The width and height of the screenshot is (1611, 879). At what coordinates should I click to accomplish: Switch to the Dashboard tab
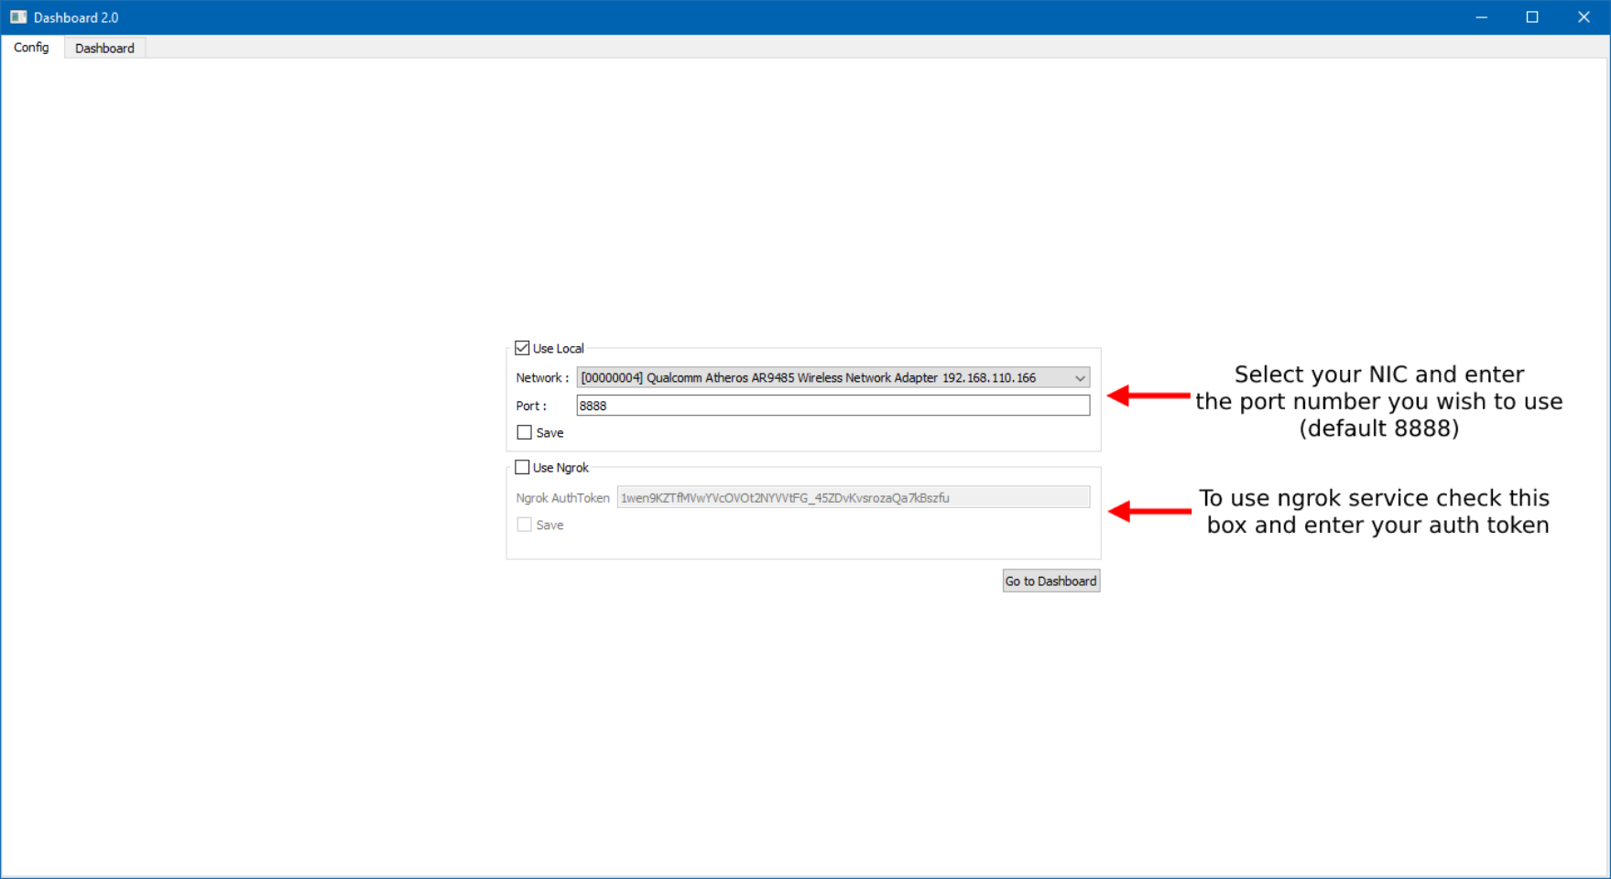coord(104,48)
